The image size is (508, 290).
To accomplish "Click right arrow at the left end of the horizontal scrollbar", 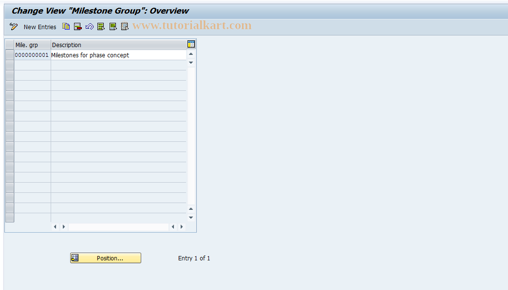I will [x=64, y=227].
